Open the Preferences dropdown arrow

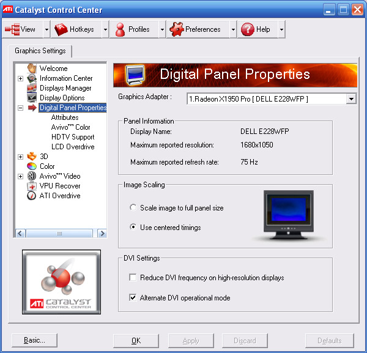click(233, 29)
